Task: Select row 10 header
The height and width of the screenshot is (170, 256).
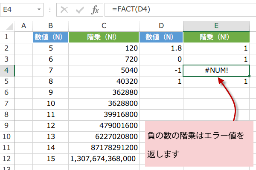Action: tap(6, 137)
